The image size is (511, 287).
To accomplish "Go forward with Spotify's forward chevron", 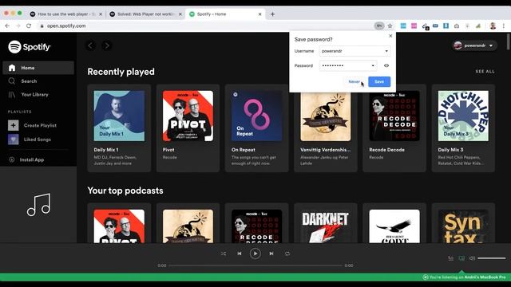I will [x=106, y=45].
